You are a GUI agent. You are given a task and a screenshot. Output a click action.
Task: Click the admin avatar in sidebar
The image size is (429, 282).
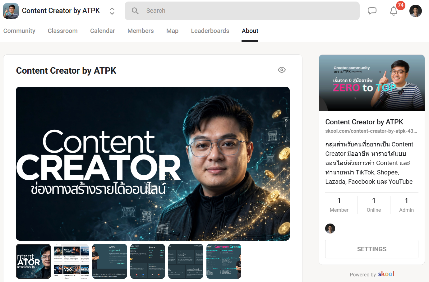pos(330,229)
